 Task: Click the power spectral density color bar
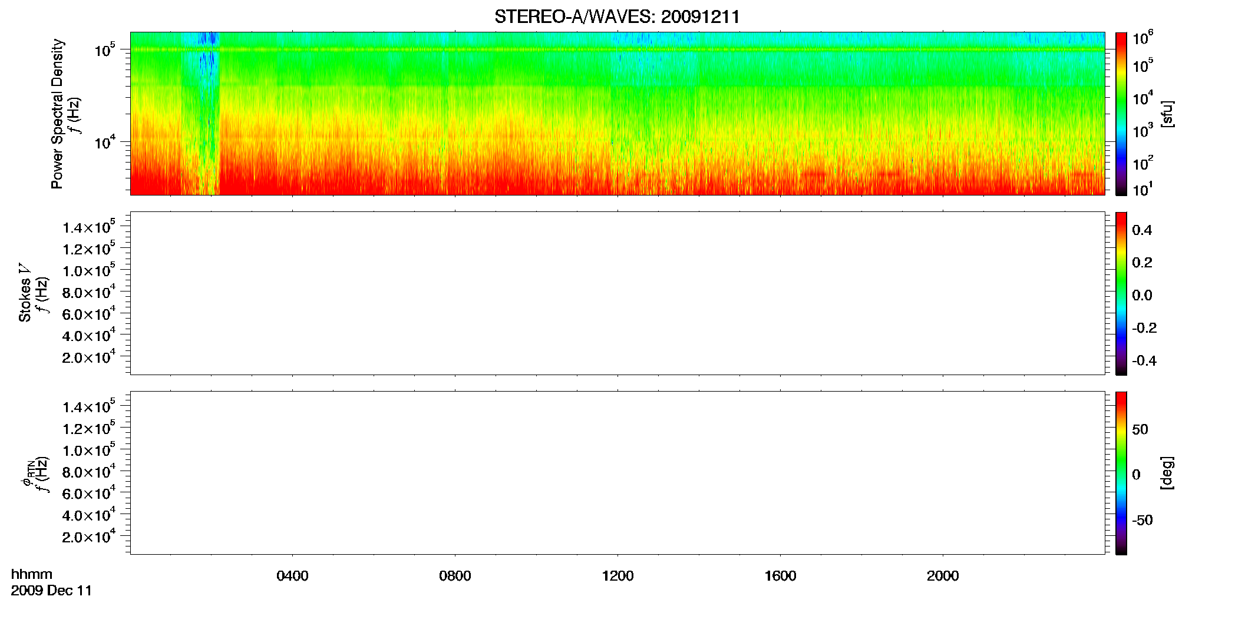click(x=1121, y=114)
